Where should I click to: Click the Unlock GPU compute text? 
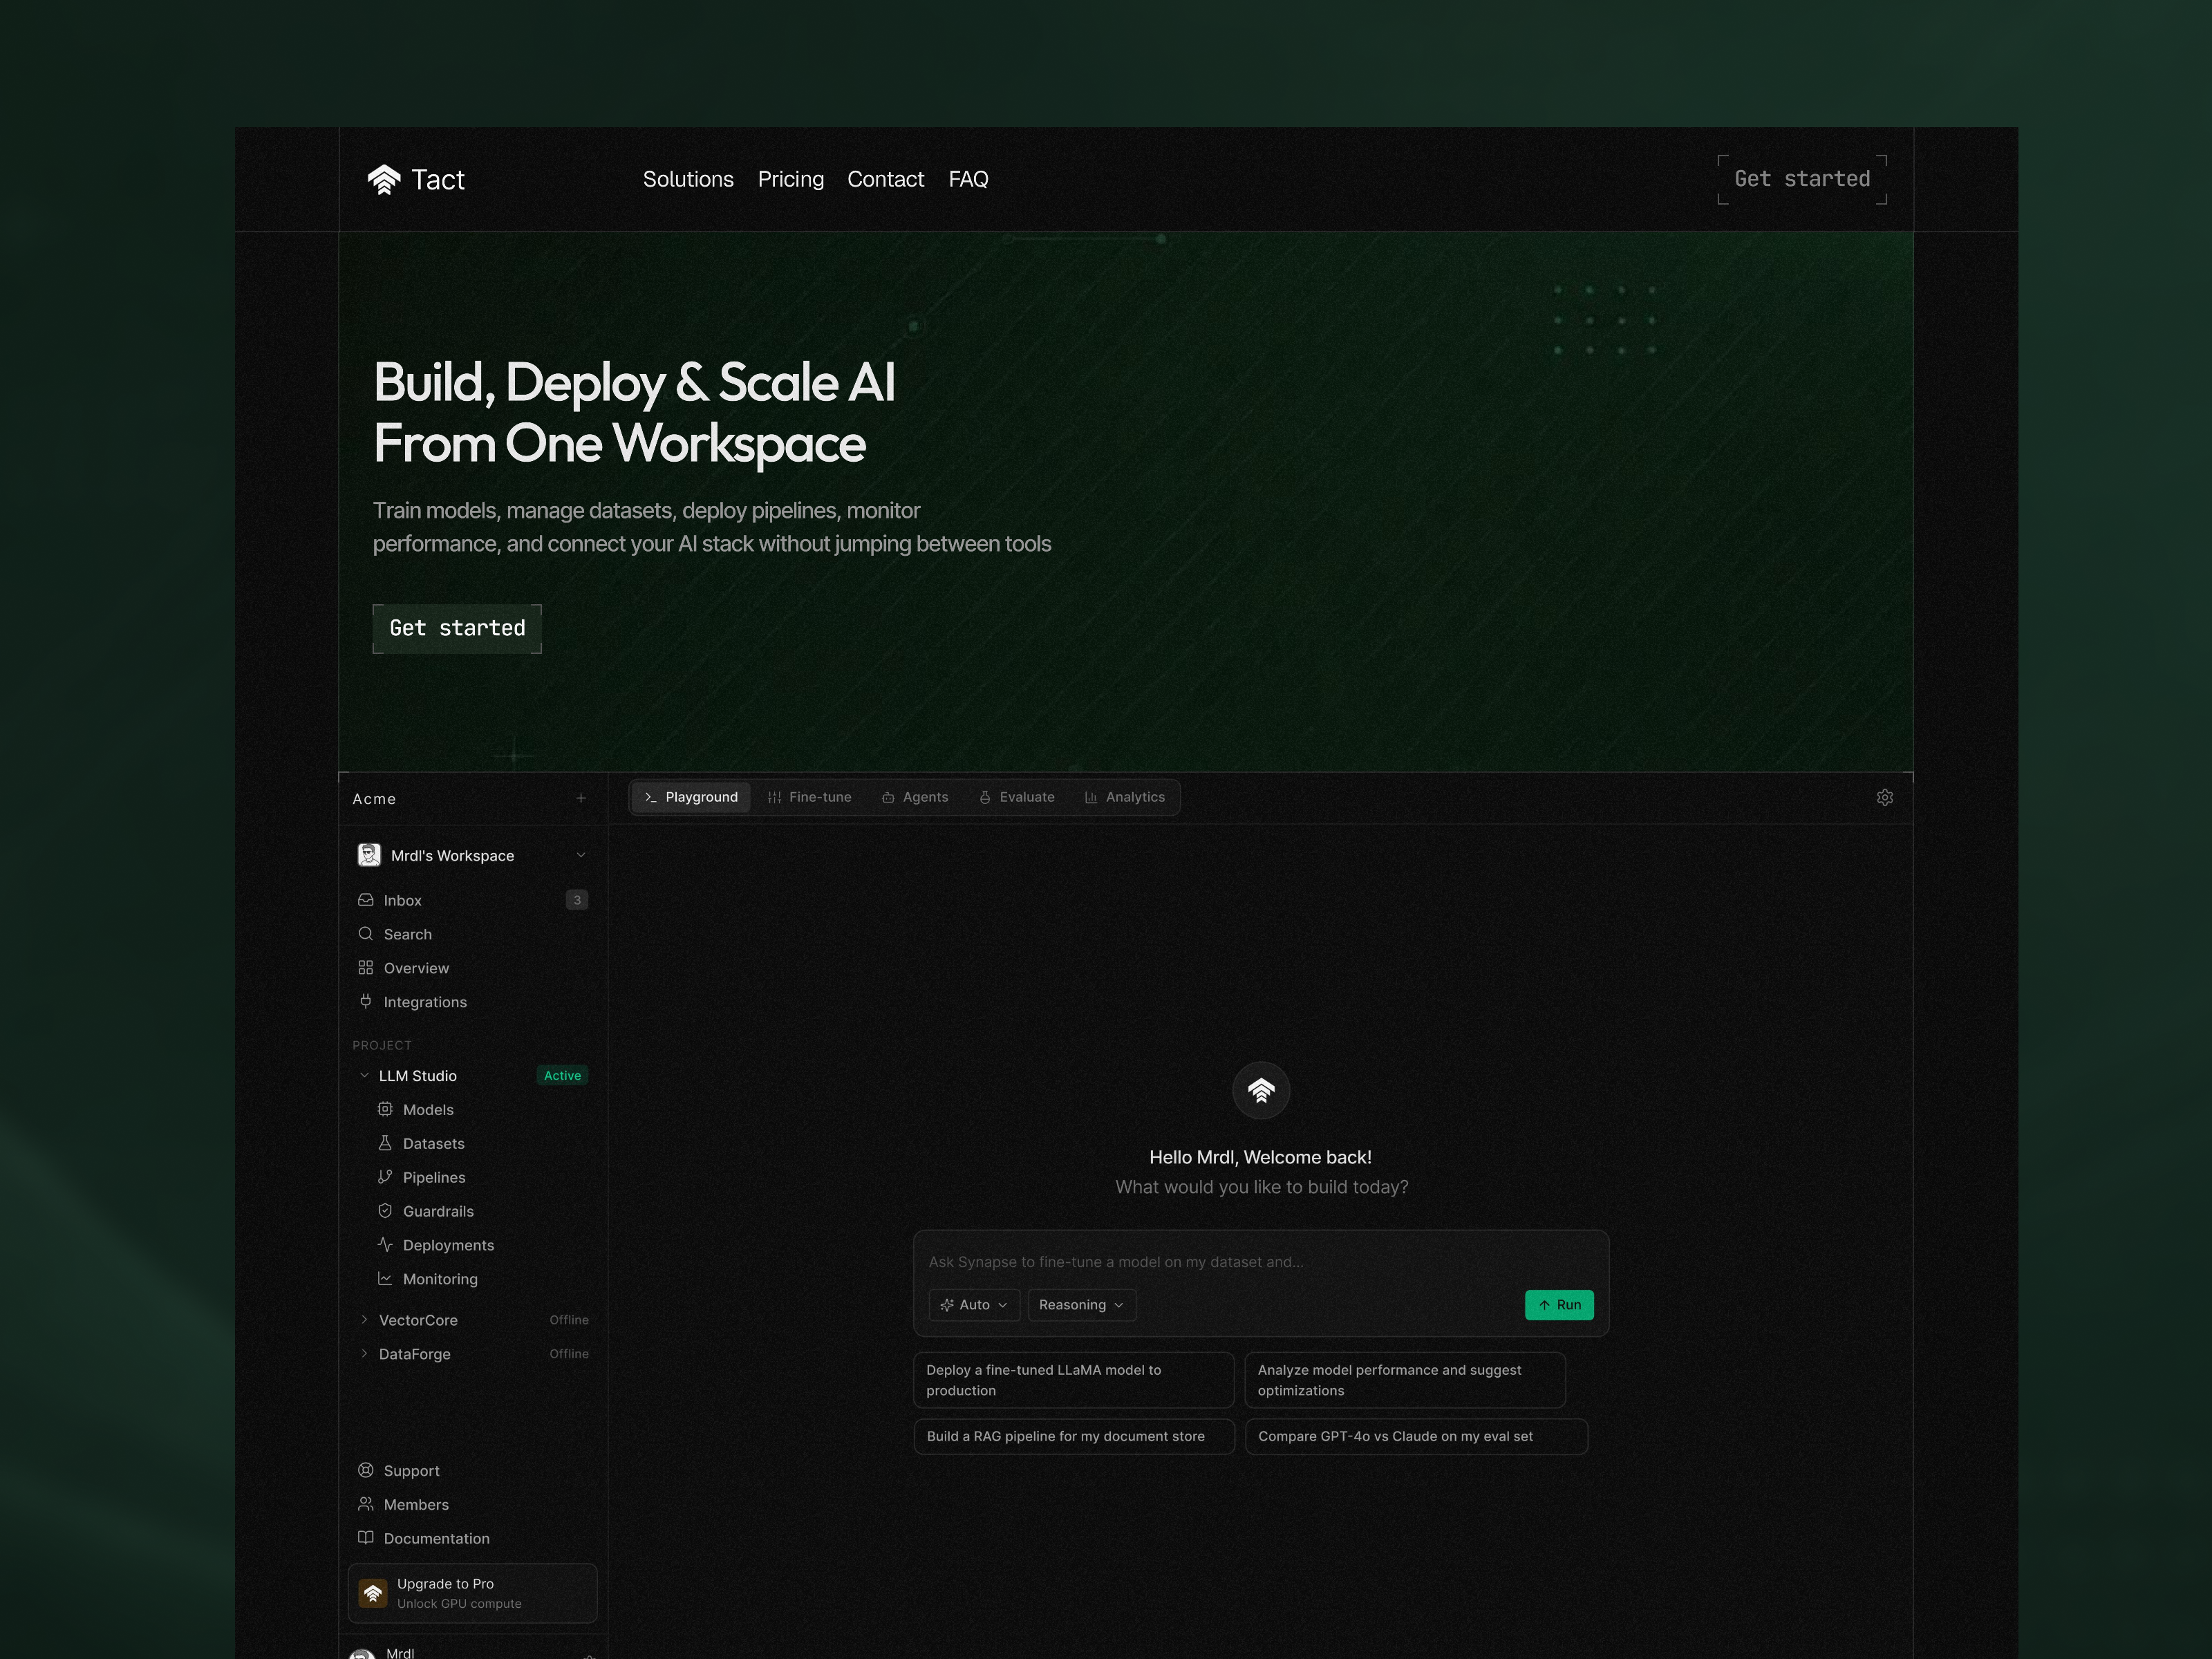click(x=459, y=1604)
